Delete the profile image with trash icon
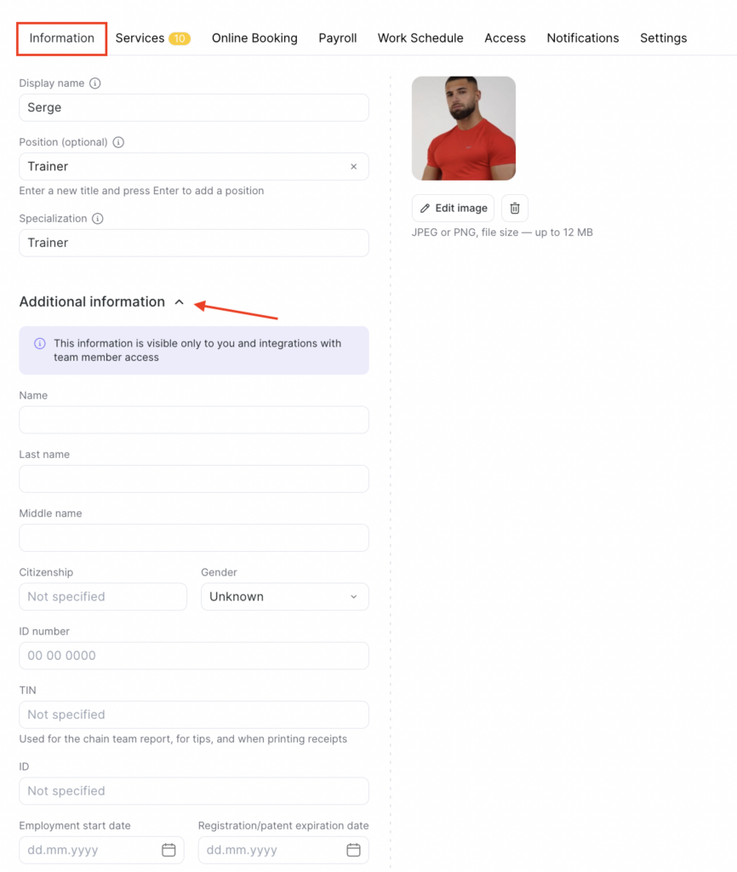737x872 pixels. coord(515,208)
